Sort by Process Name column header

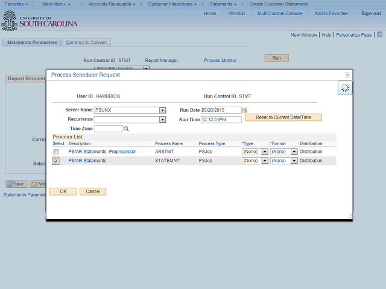(169, 143)
